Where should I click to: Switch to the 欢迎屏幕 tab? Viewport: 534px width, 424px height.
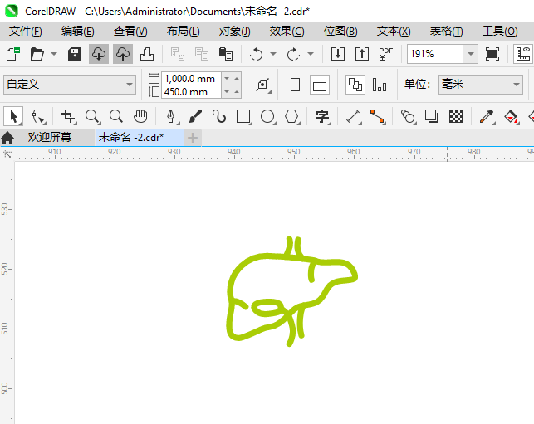pos(50,138)
